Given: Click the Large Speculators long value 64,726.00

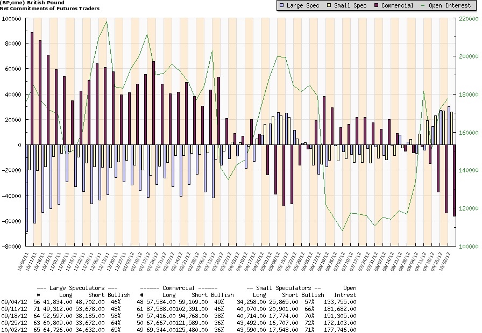Looking at the screenshot, I should tap(58, 330).
